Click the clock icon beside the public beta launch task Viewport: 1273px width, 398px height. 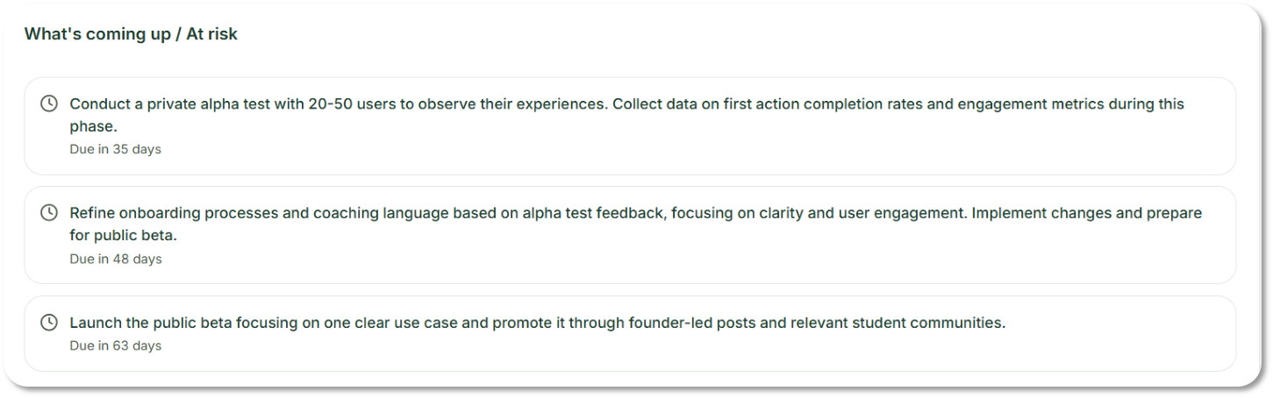click(x=49, y=323)
